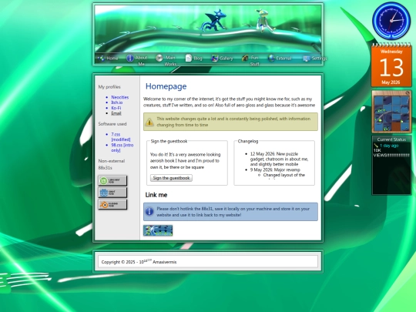Open the Gallery page
416x312 pixels.
tap(223, 58)
